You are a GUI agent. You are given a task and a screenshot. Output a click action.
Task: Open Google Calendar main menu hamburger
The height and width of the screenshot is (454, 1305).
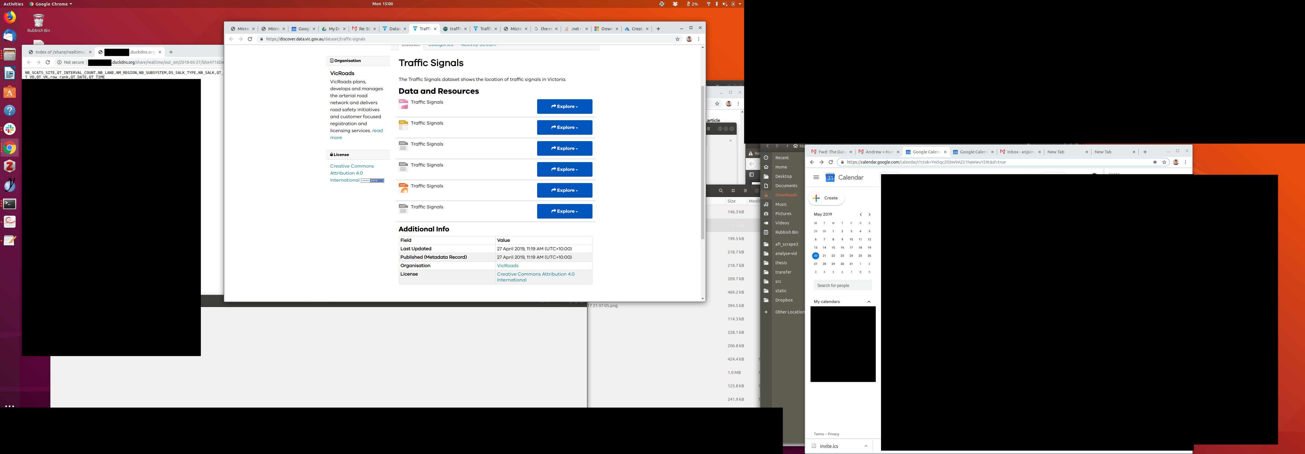(x=816, y=178)
